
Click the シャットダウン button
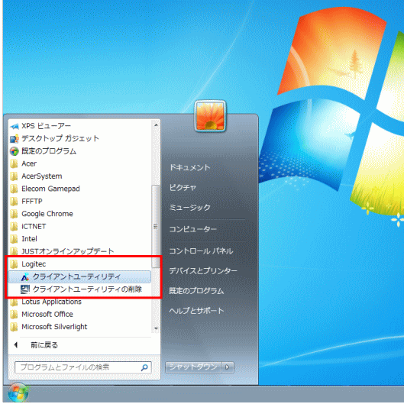[x=193, y=367]
